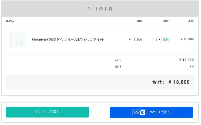Click the bold amount beside 商品 label
Screen dimensions: 201x125
pyautogui.click(x=186, y=60)
